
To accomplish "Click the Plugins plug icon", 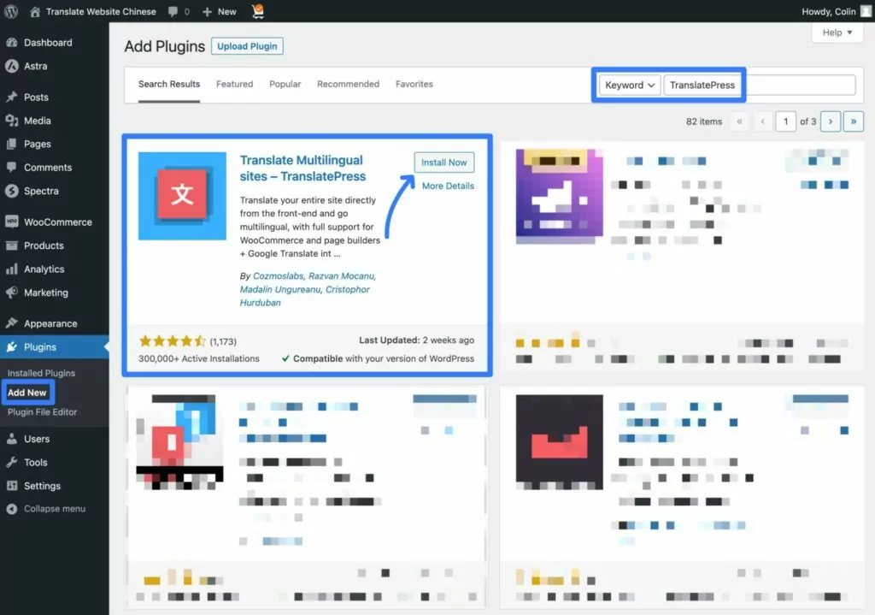I will (12, 347).
